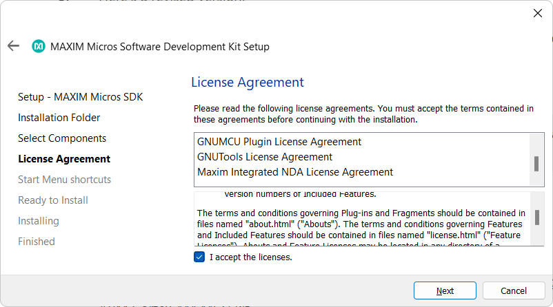Close the setup window
This screenshot has width=553, height=307.
[x=537, y=13]
